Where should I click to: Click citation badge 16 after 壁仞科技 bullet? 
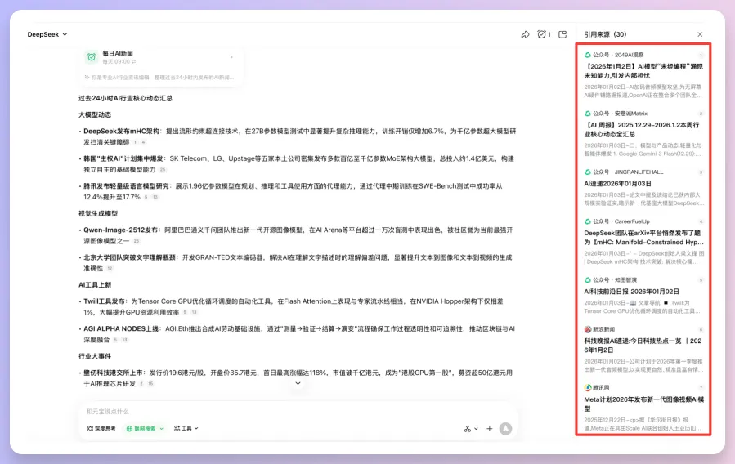(150, 383)
